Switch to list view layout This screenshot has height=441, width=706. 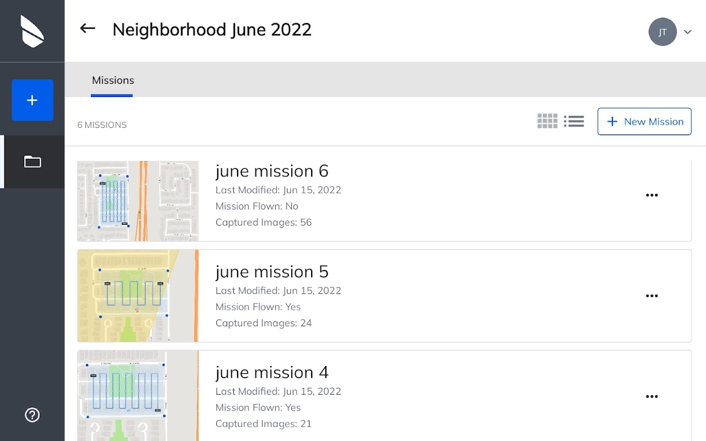(x=574, y=121)
